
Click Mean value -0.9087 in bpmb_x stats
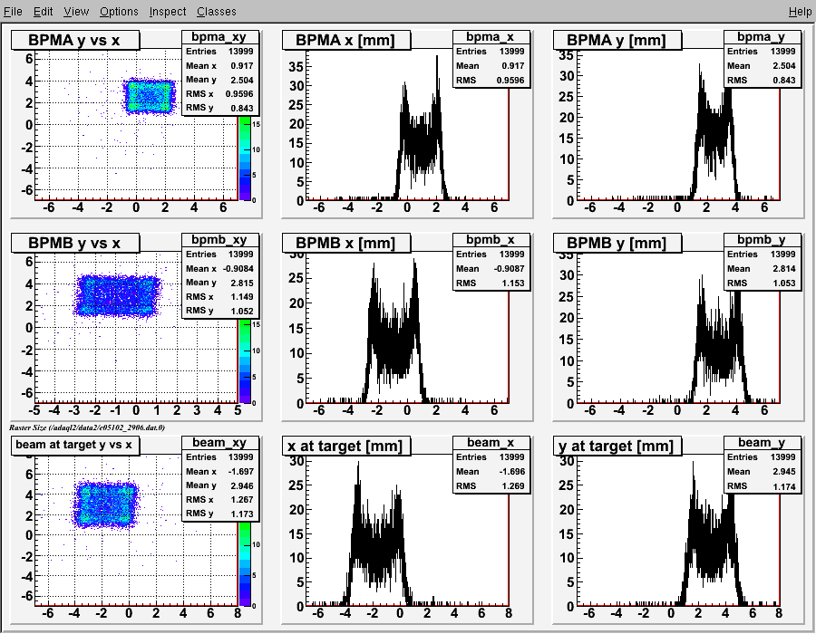pos(509,269)
